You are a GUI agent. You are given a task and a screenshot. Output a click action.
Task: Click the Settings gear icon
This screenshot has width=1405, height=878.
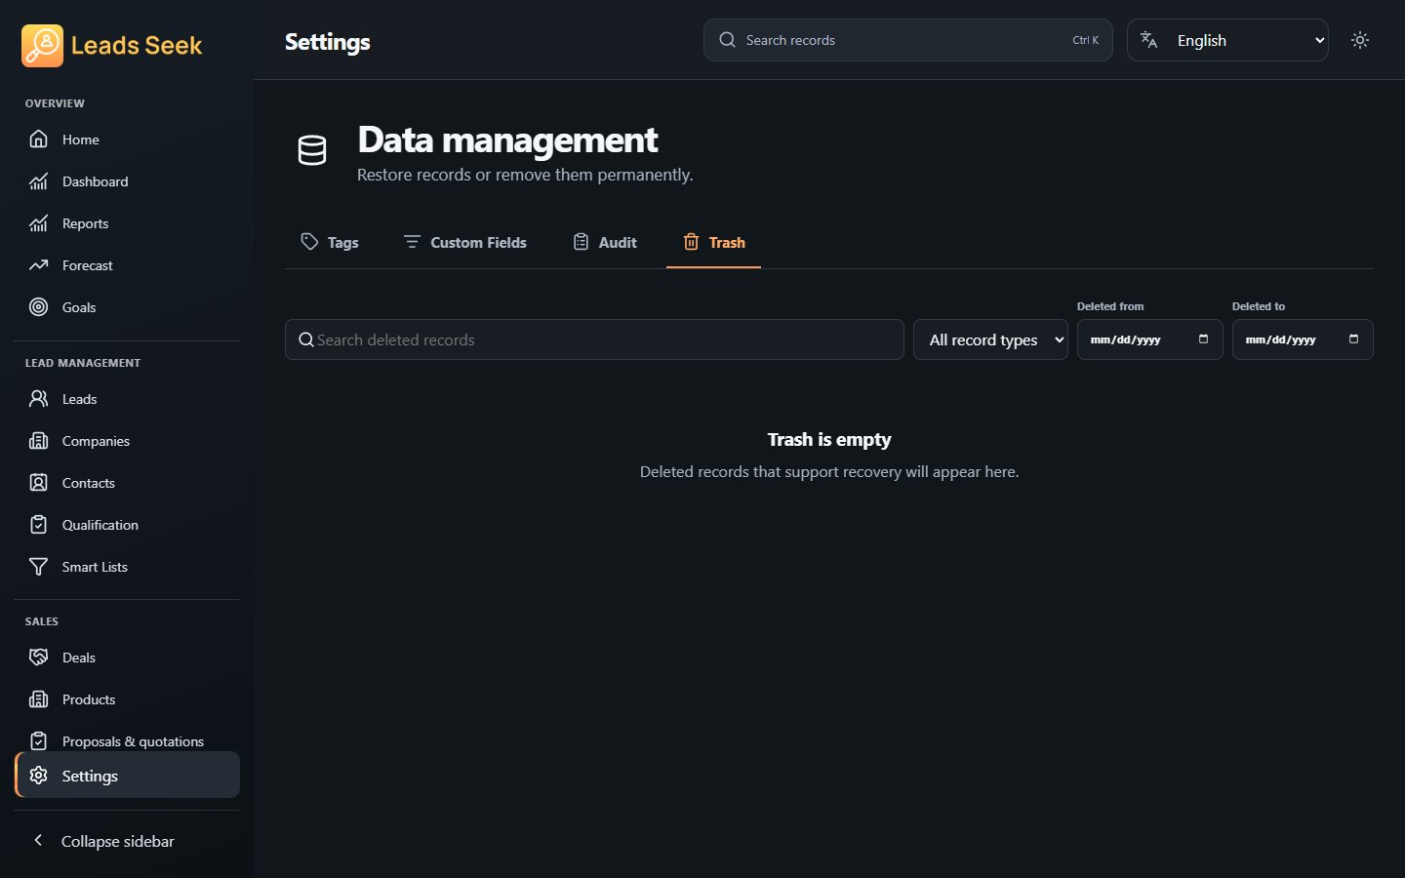point(38,776)
